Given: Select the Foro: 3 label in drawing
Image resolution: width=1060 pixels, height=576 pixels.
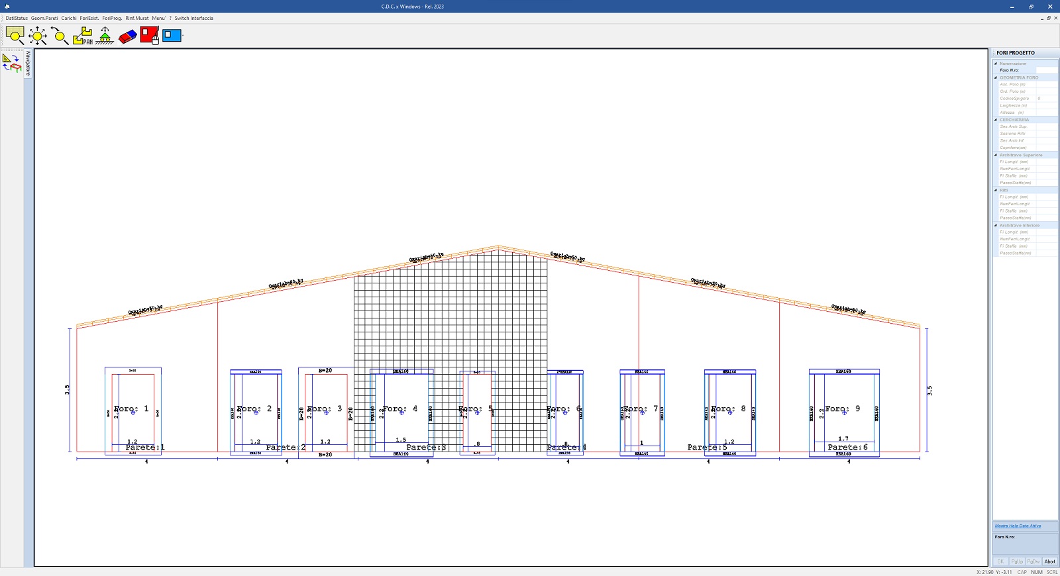Looking at the screenshot, I should coord(325,409).
